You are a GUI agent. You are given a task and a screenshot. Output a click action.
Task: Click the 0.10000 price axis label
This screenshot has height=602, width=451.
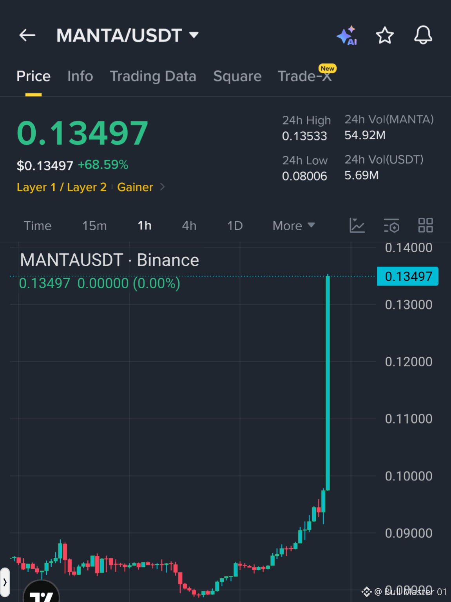[x=408, y=476]
